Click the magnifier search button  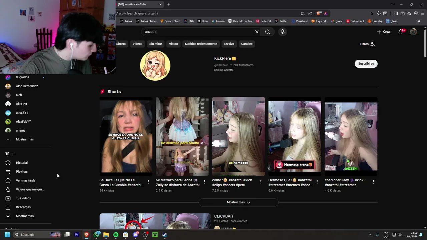pyautogui.click(x=268, y=32)
